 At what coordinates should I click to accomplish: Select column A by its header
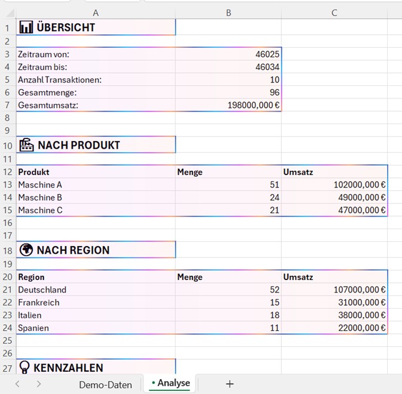(x=96, y=13)
